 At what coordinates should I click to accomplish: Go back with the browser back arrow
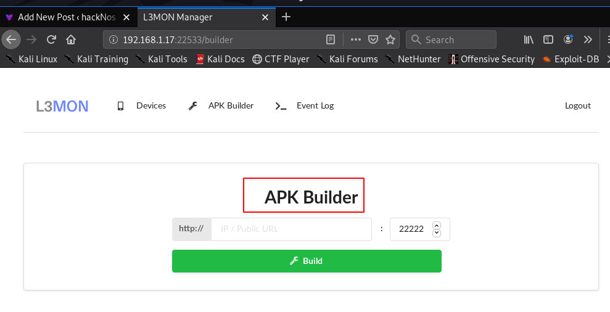[11, 39]
